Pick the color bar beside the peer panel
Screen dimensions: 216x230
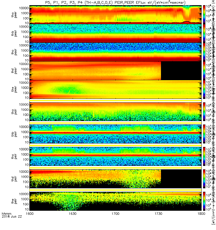pos(204,89)
